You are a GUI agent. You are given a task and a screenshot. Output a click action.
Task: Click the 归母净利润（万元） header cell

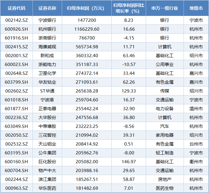pyautogui.click(x=83, y=8)
